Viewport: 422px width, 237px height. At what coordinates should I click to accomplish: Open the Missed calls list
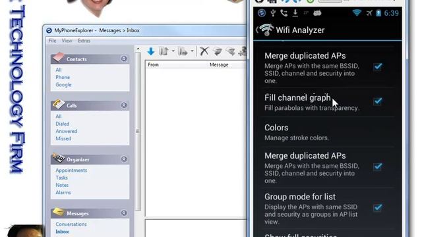(x=63, y=139)
